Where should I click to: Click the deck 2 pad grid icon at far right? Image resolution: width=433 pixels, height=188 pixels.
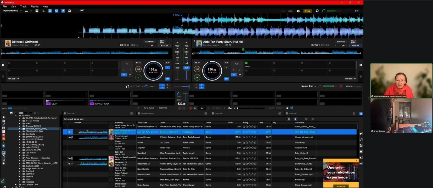pos(360,65)
